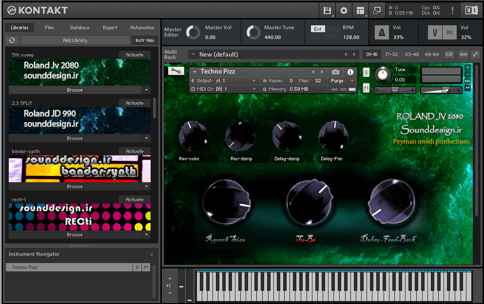The height and width of the screenshot is (304, 484).
Task: Shift keyboard octave down arrow
Action: click(170, 293)
